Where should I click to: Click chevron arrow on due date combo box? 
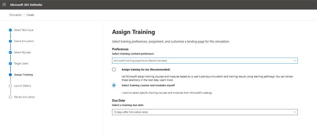coord(295,112)
